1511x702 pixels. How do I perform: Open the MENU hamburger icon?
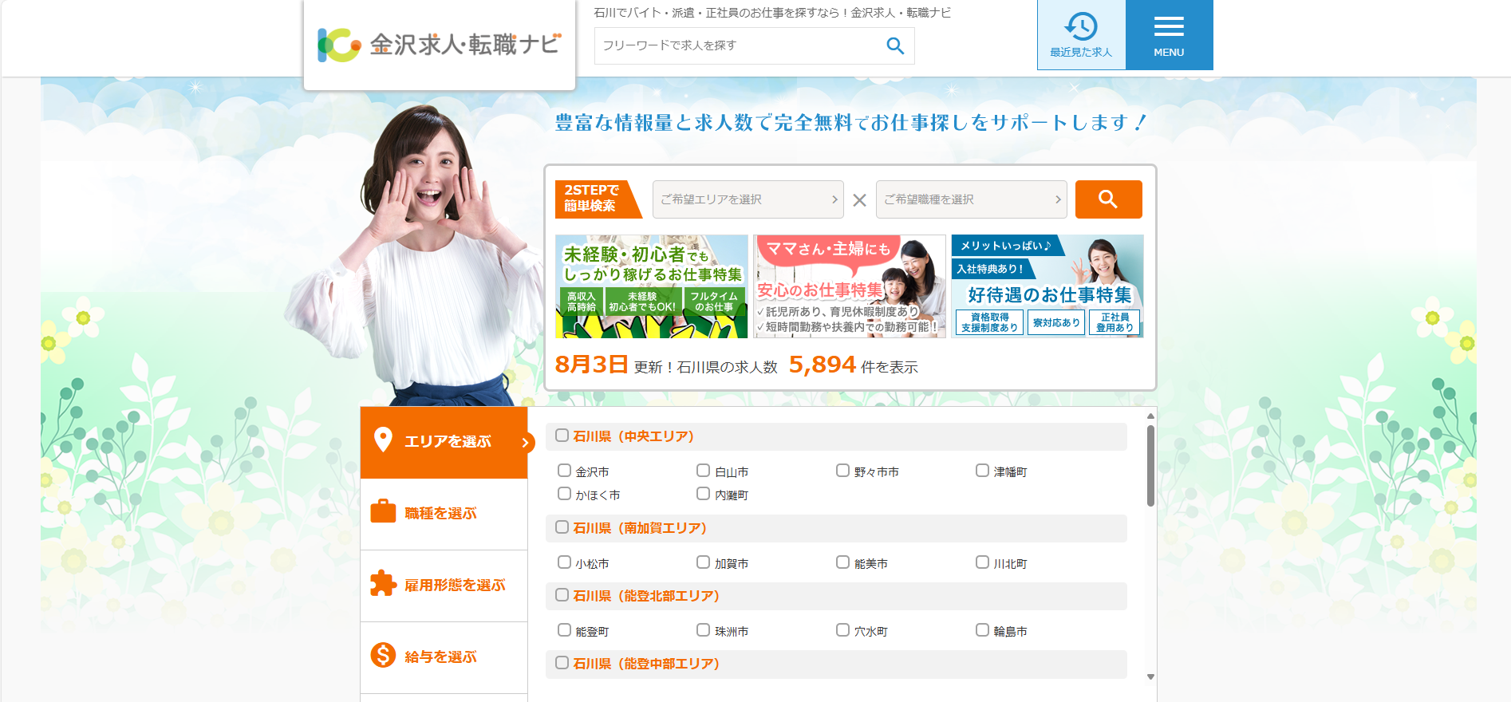(x=1169, y=27)
